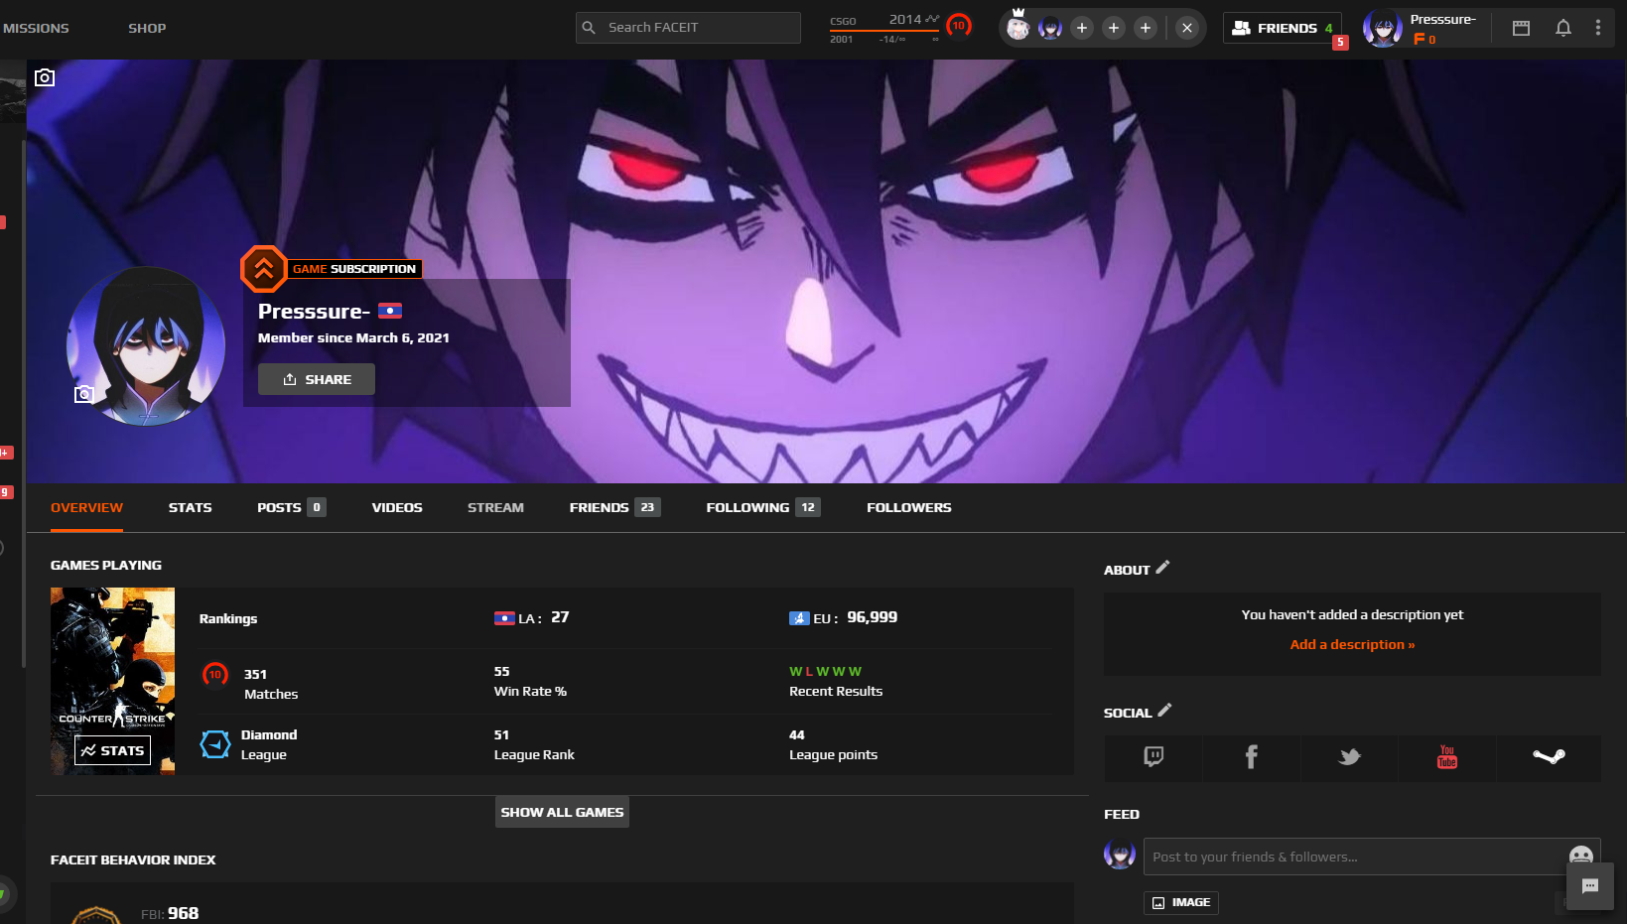Image resolution: width=1627 pixels, height=924 pixels.
Task: Click the Facebook social icon
Action: pos(1251,757)
